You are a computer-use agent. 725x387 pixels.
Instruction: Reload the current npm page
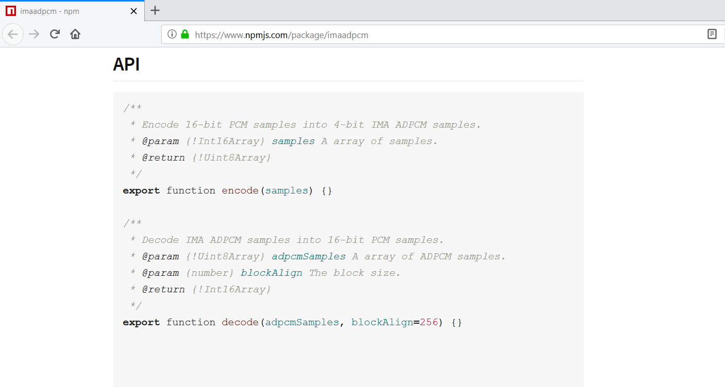(55, 34)
